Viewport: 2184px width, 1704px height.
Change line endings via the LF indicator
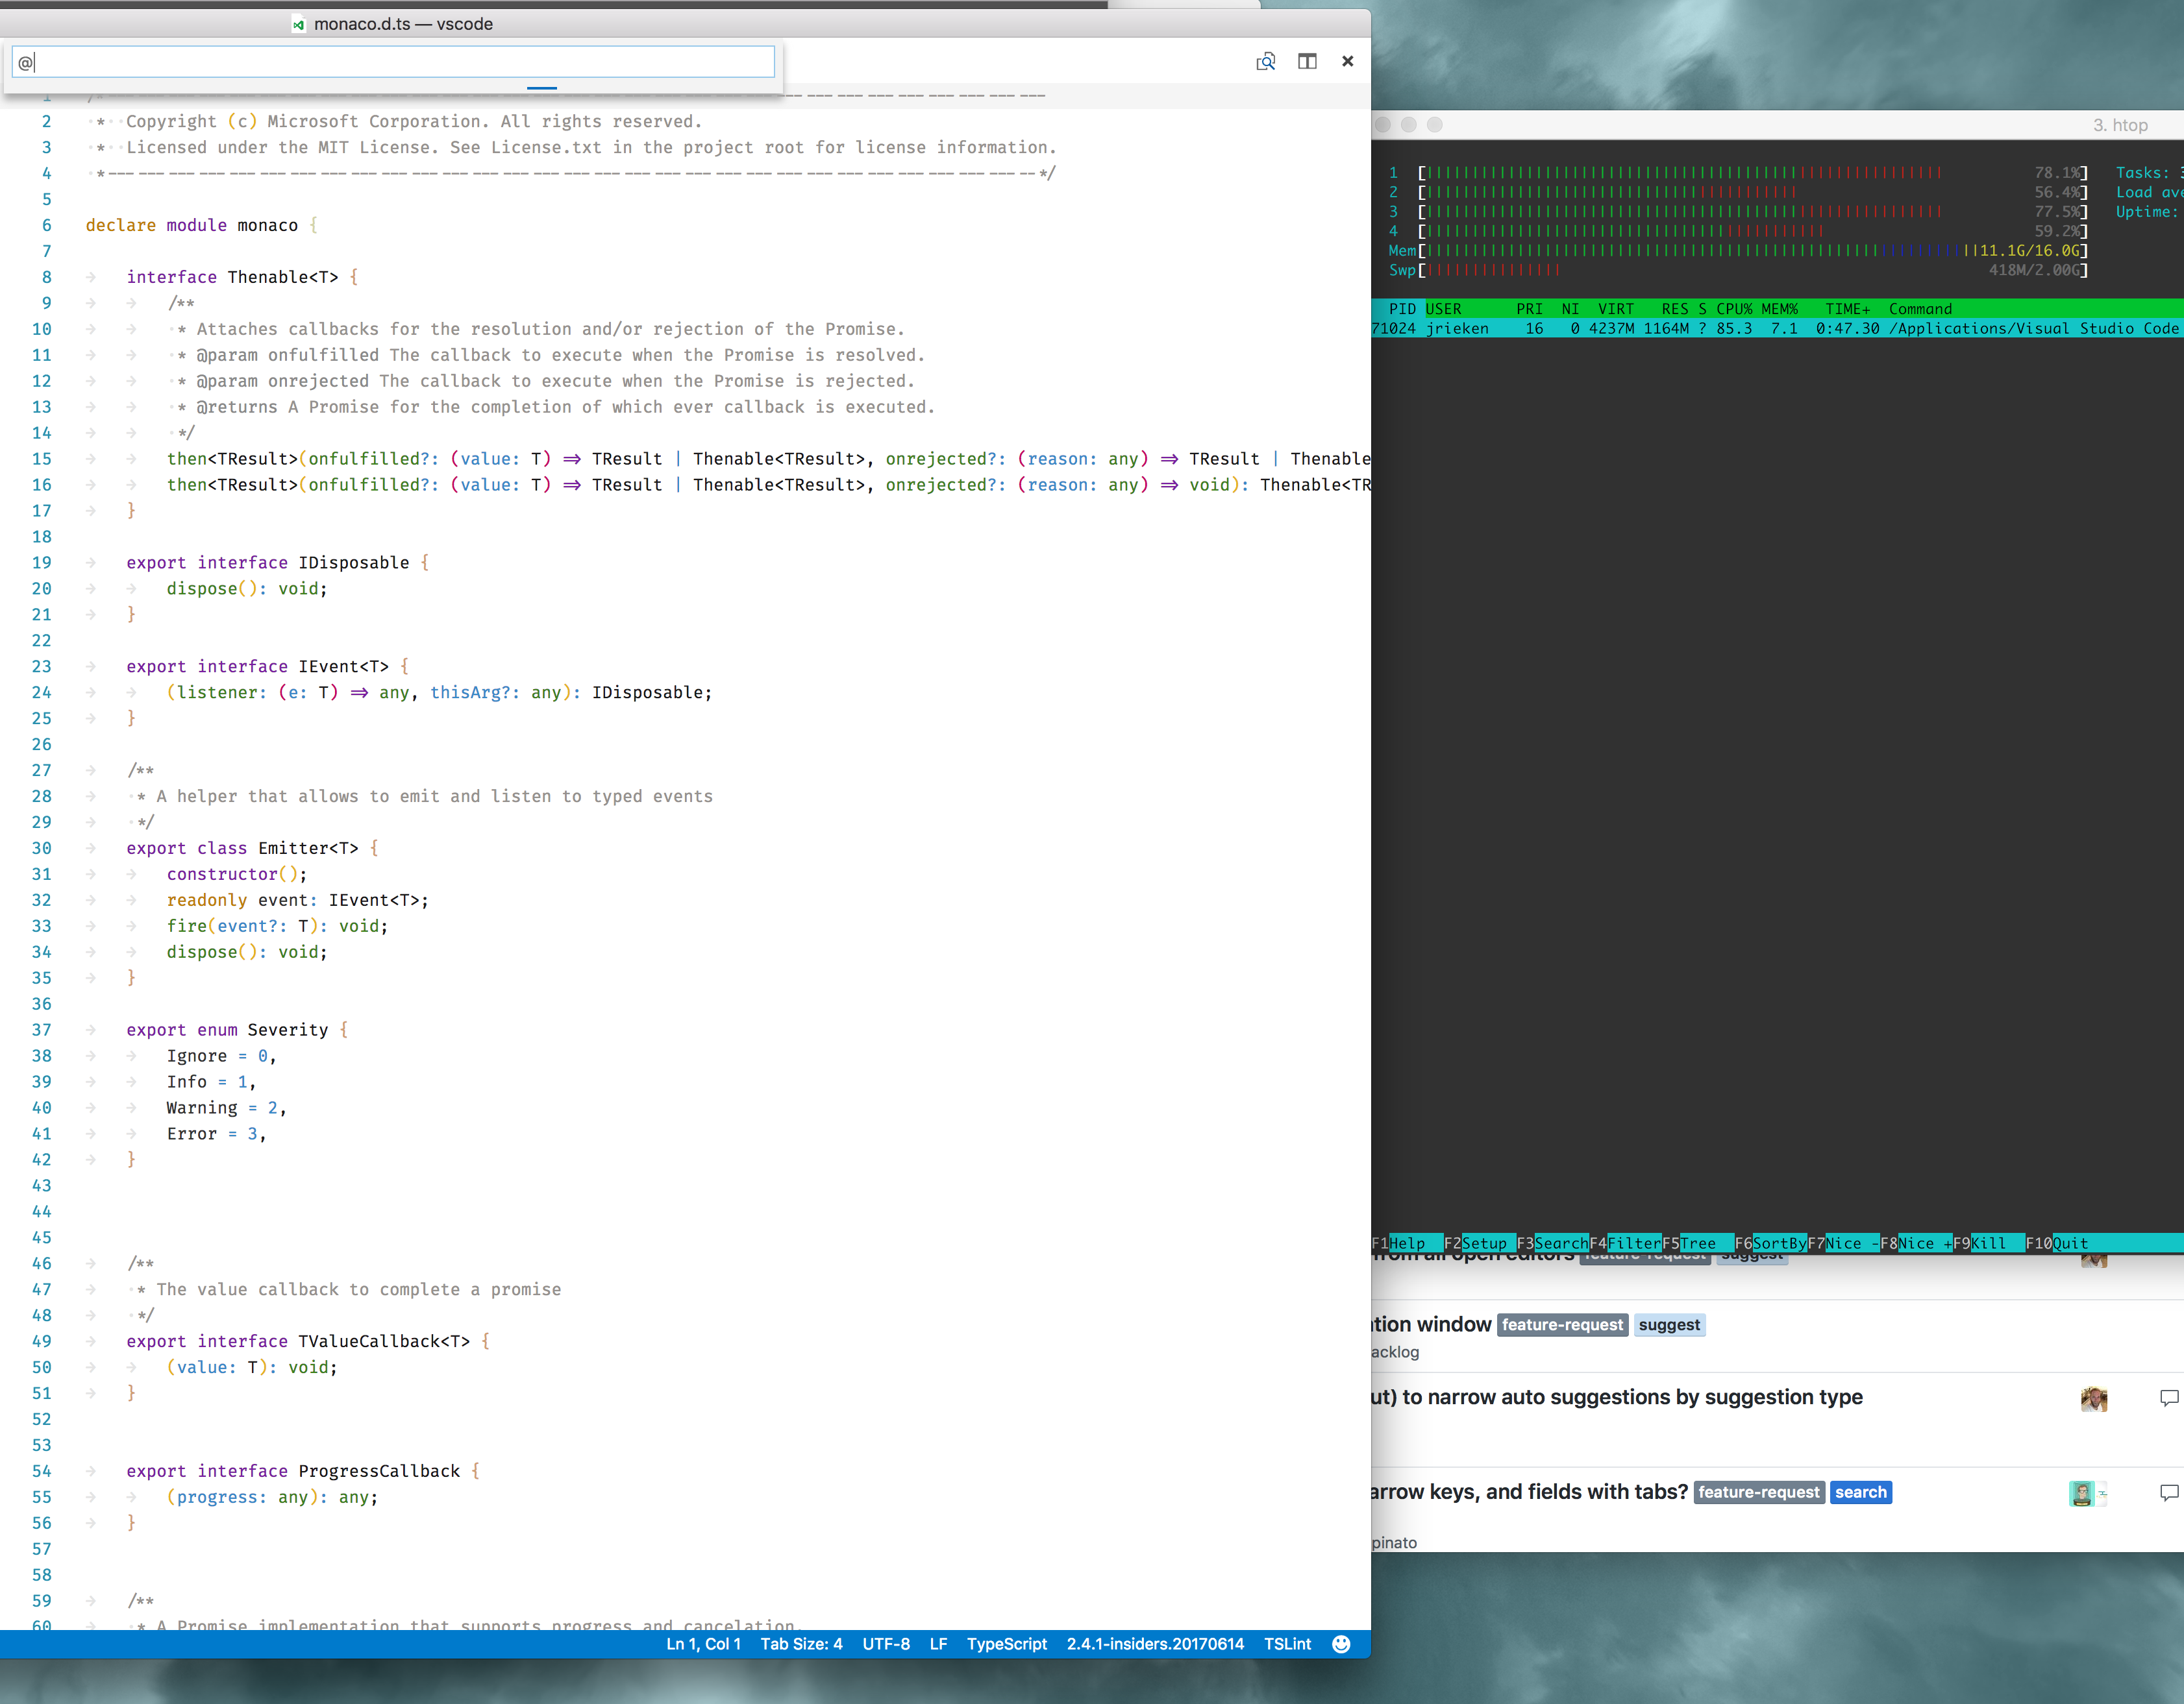(x=937, y=1644)
